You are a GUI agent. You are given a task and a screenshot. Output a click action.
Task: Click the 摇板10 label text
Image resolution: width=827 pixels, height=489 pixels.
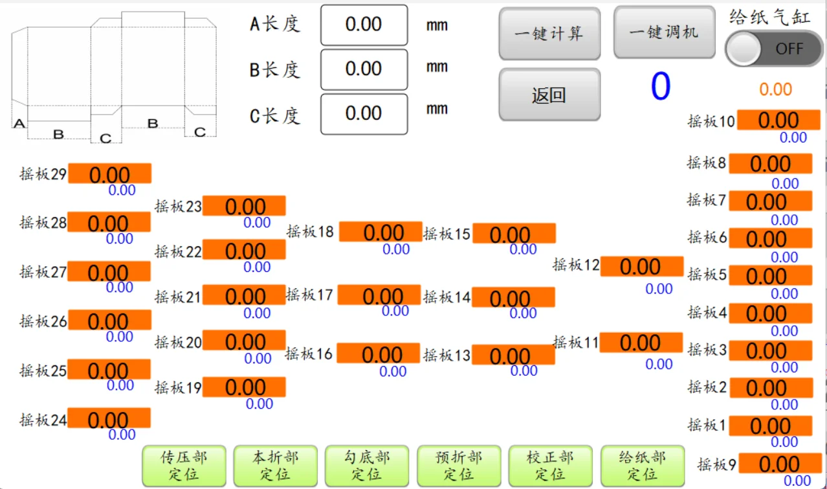coord(711,121)
